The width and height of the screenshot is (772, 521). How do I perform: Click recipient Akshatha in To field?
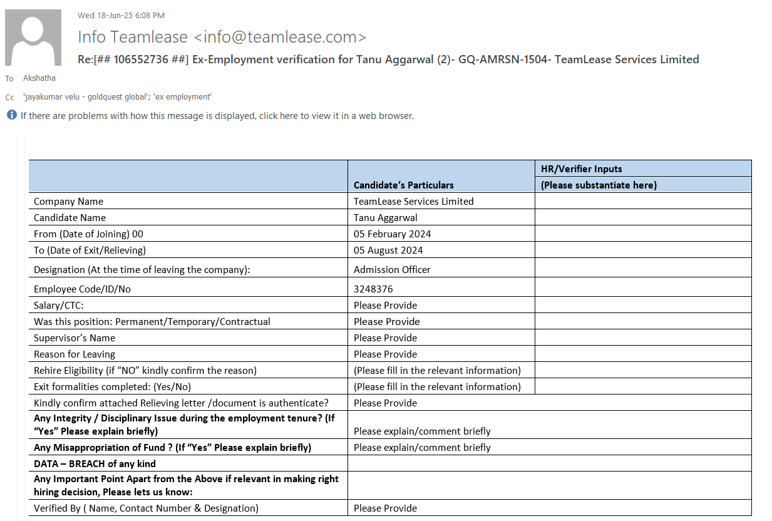click(39, 78)
